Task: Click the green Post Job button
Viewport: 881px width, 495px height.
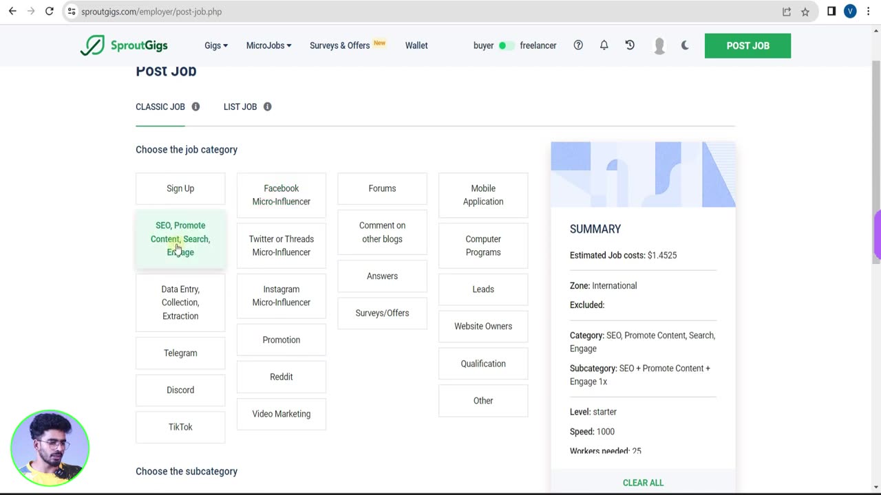Action: [747, 45]
